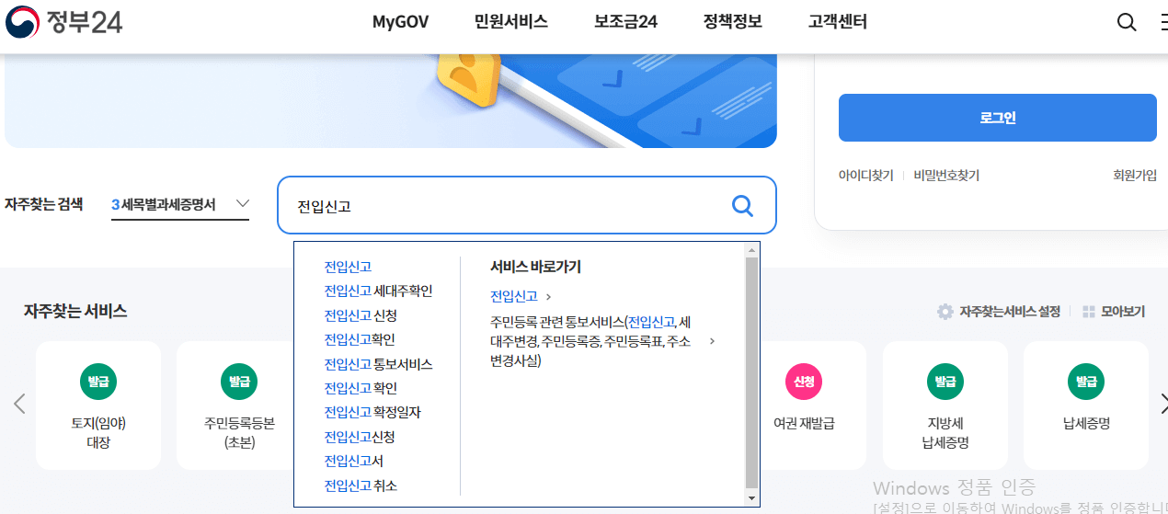Click the 아이디찾기 link
1168x514 pixels.
pos(865,176)
